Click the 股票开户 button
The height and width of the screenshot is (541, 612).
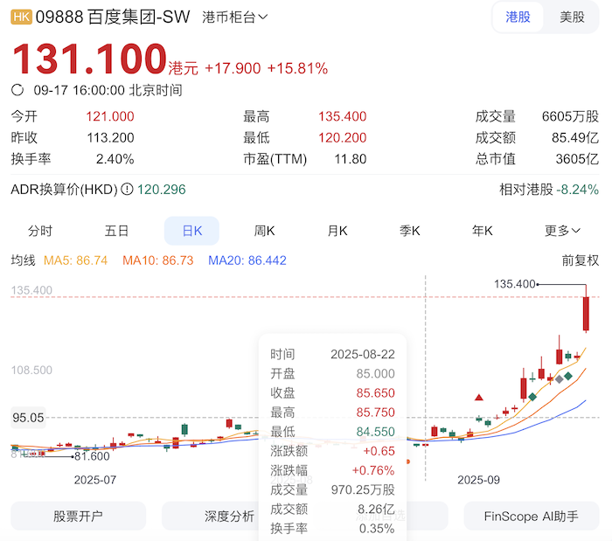point(78,516)
